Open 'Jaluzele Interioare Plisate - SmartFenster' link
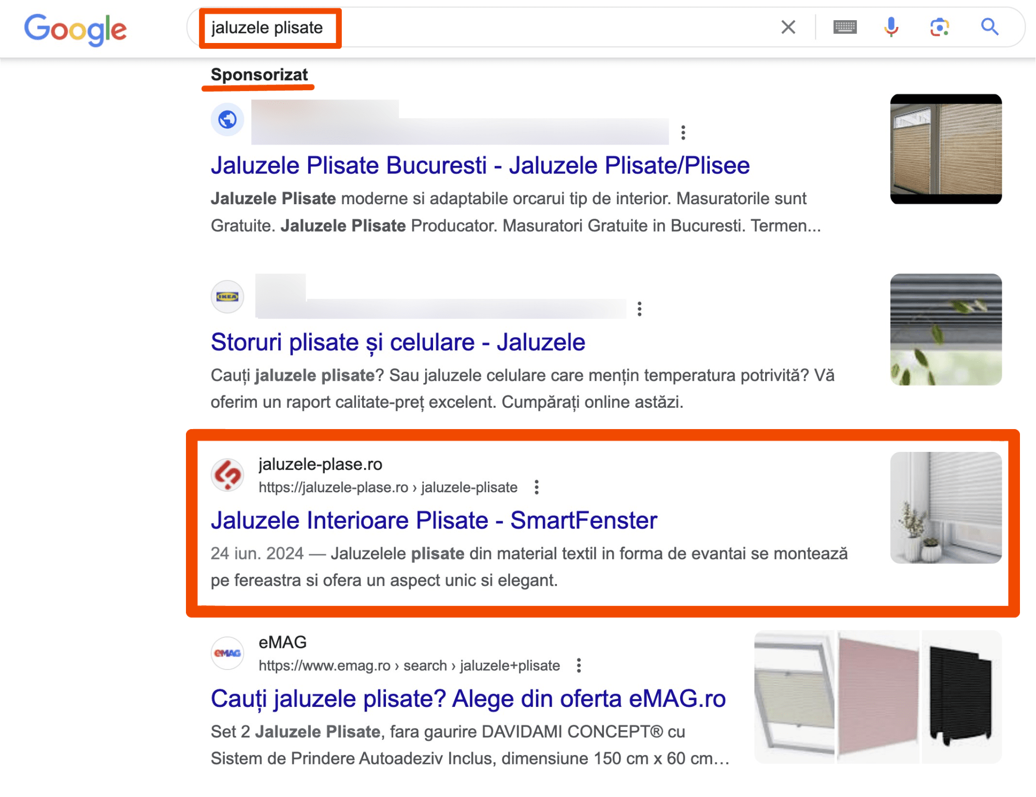1036x797 pixels. pos(434,520)
